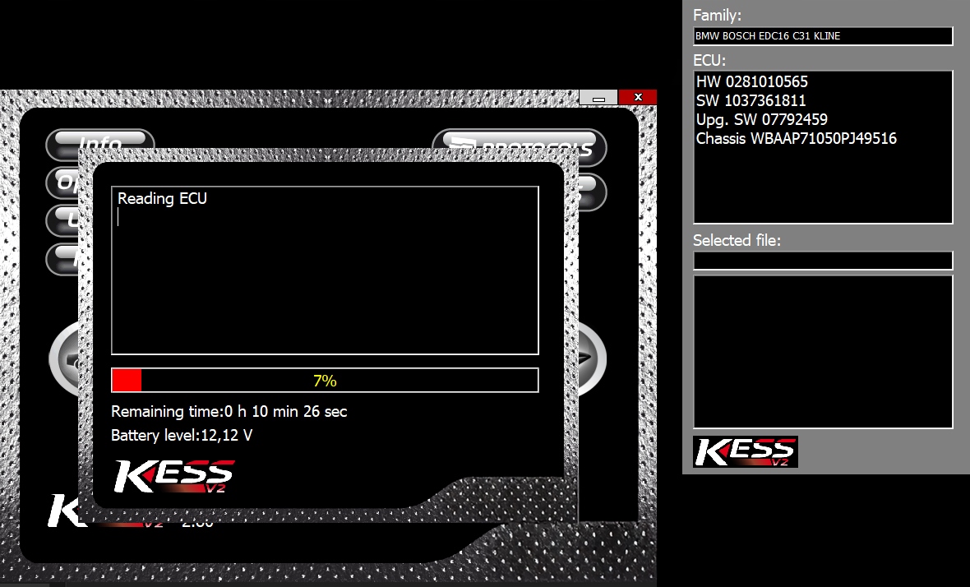Click the Kess V2 logo in side panel

(746, 451)
